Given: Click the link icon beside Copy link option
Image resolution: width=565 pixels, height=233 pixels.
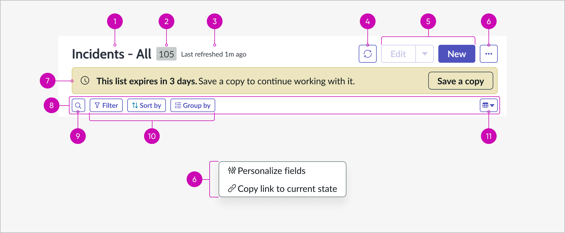Looking at the screenshot, I should pyautogui.click(x=232, y=188).
